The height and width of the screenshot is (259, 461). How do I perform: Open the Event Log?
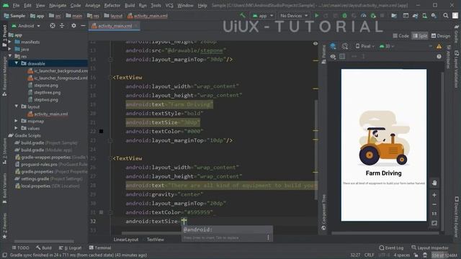pyautogui.click(x=391, y=247)
